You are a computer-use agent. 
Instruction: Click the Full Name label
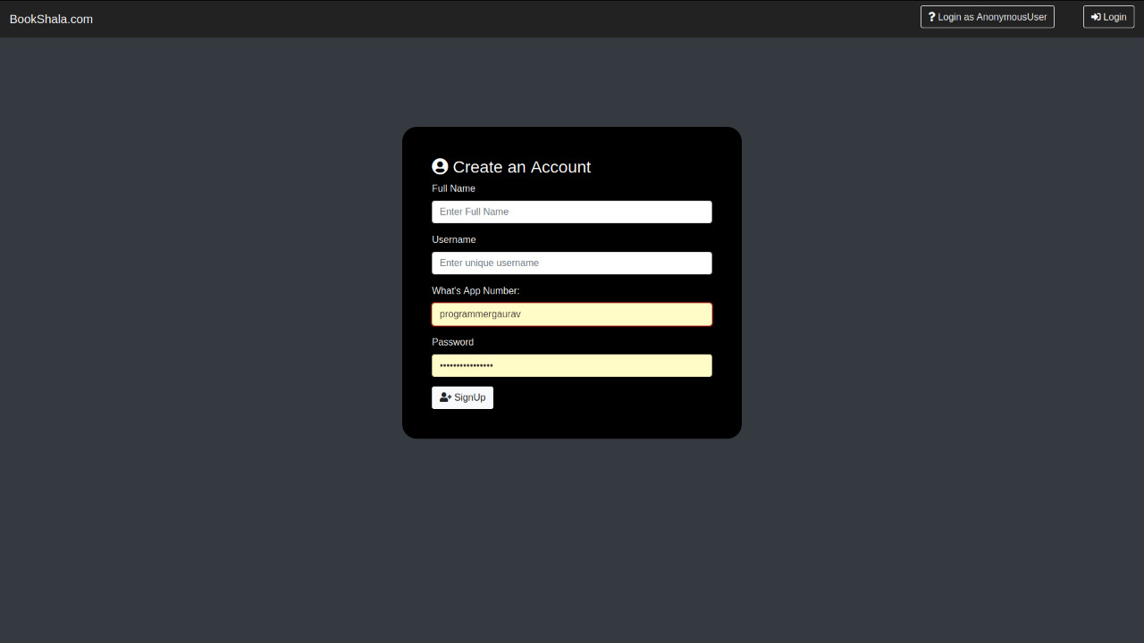pos(453,188)
